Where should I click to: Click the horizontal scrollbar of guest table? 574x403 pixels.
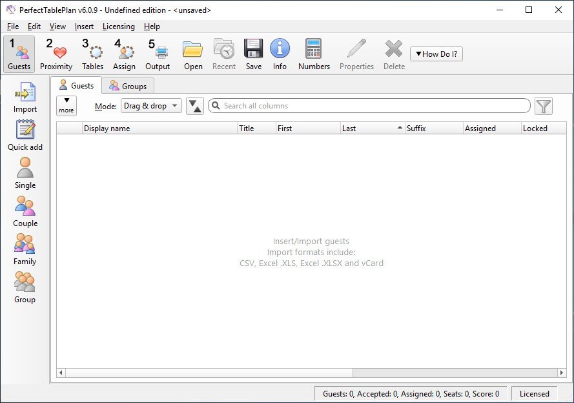coord(207,373)
